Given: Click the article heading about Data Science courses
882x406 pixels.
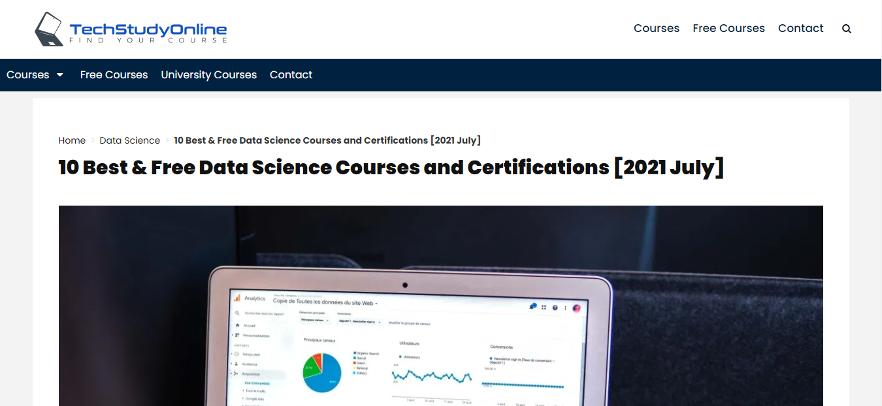Looking at the screenshot, I should pyautogui.click(x=391, y=167).
